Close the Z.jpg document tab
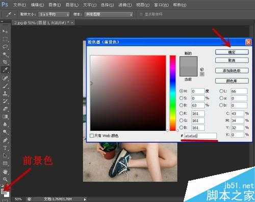 pos(72,22)
